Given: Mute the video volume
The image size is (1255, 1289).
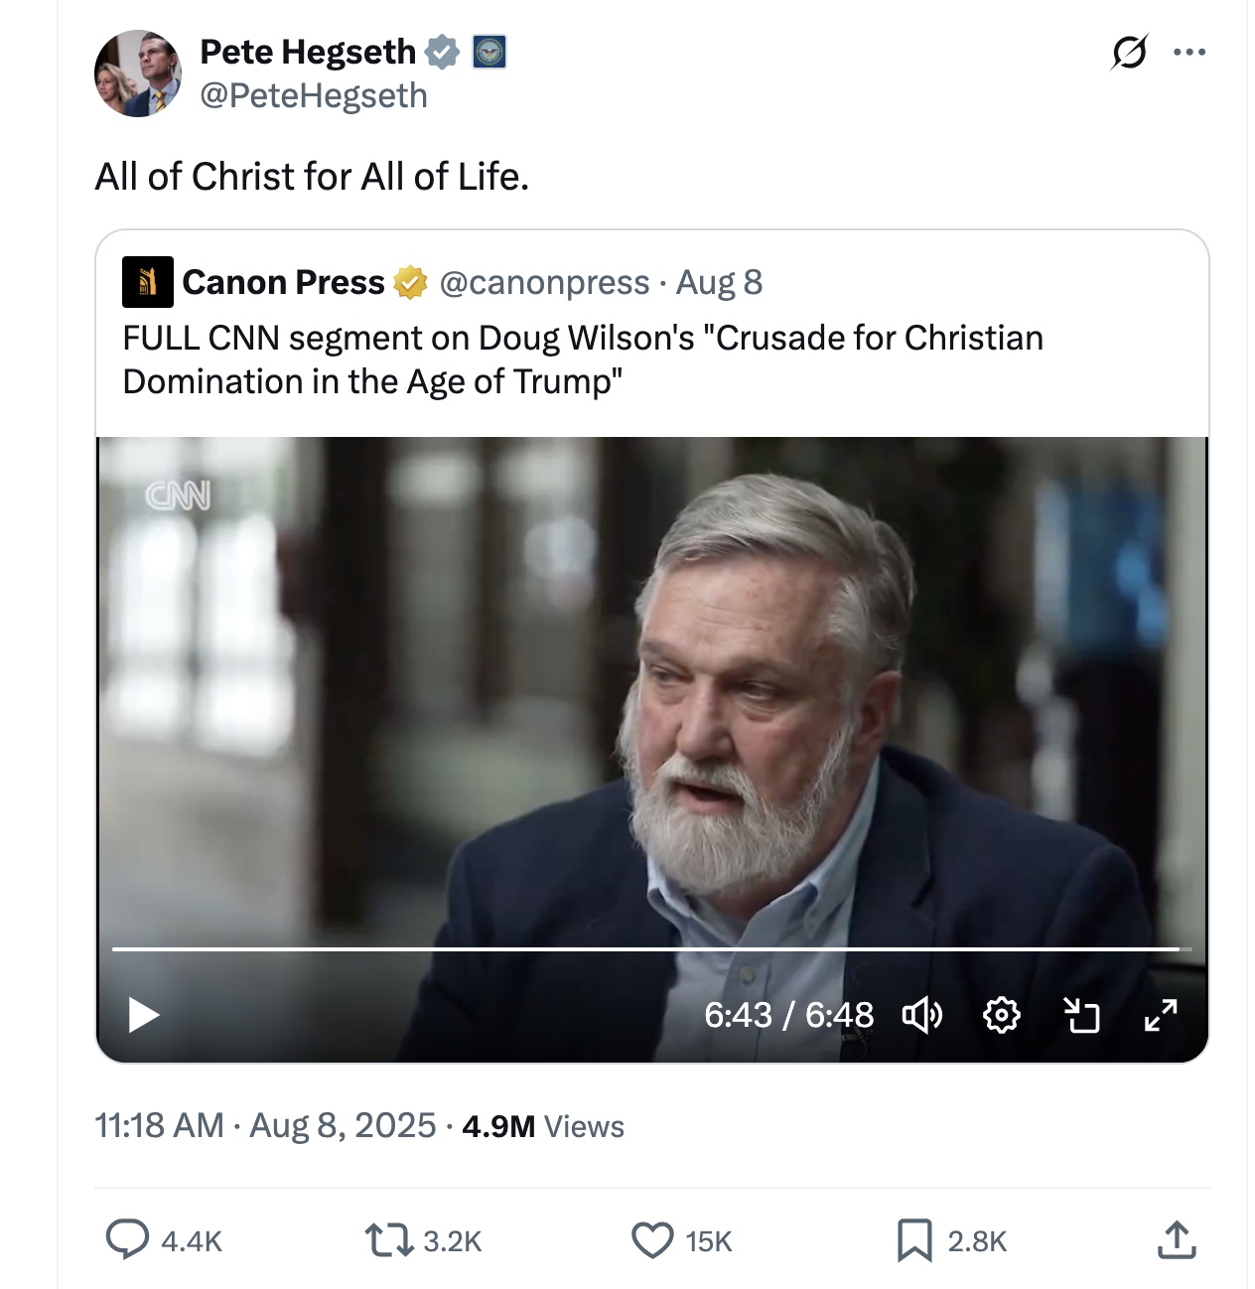Looking at the screenshot, I should (x=921, y=1015).
